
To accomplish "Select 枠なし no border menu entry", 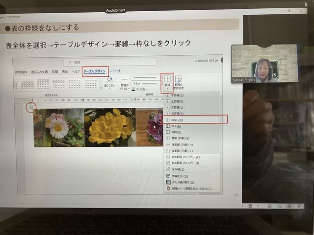I will [x=178, y=119].
